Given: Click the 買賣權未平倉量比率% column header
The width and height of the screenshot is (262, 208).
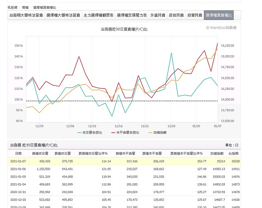Looking at the screenshot, I should 186,153.
